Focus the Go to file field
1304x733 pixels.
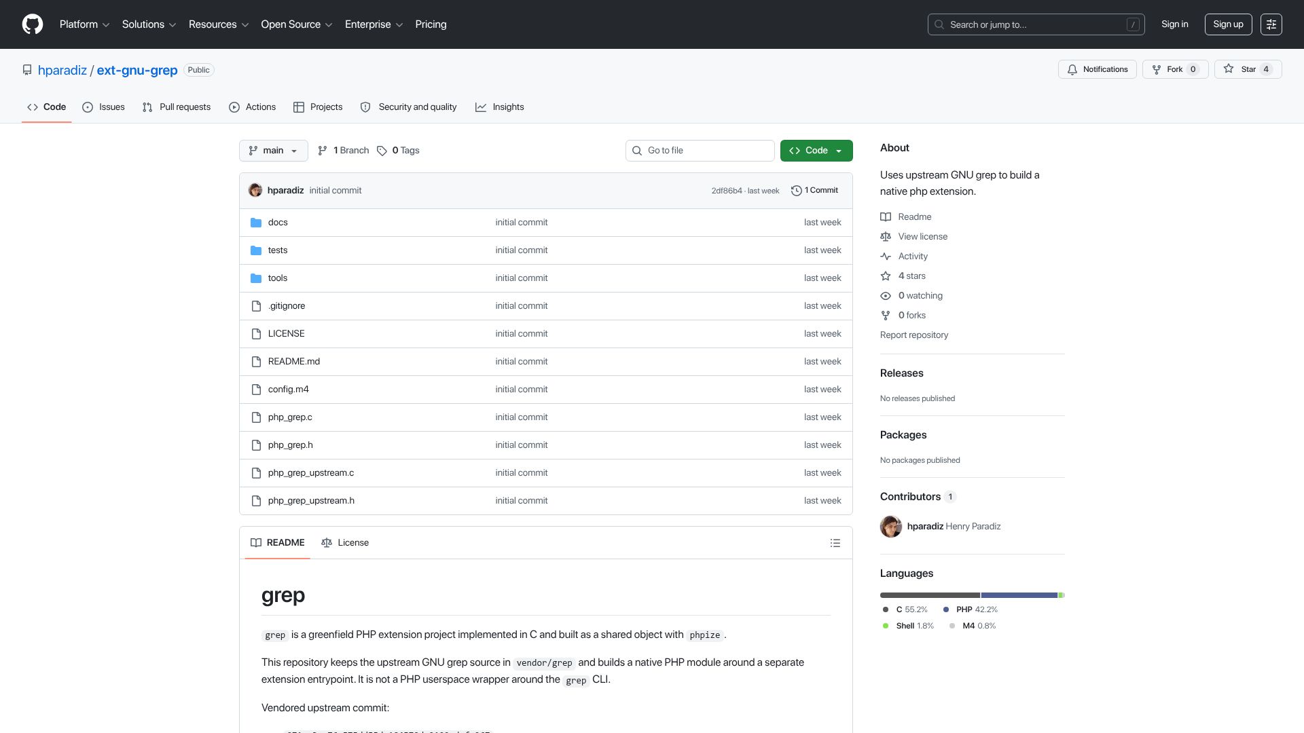(700, 151)
